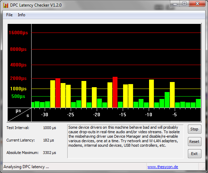Click the Test Interval value 1000 µs
Image resolution: width=208 pixels, height=173 pixels.
click(50, 128)
